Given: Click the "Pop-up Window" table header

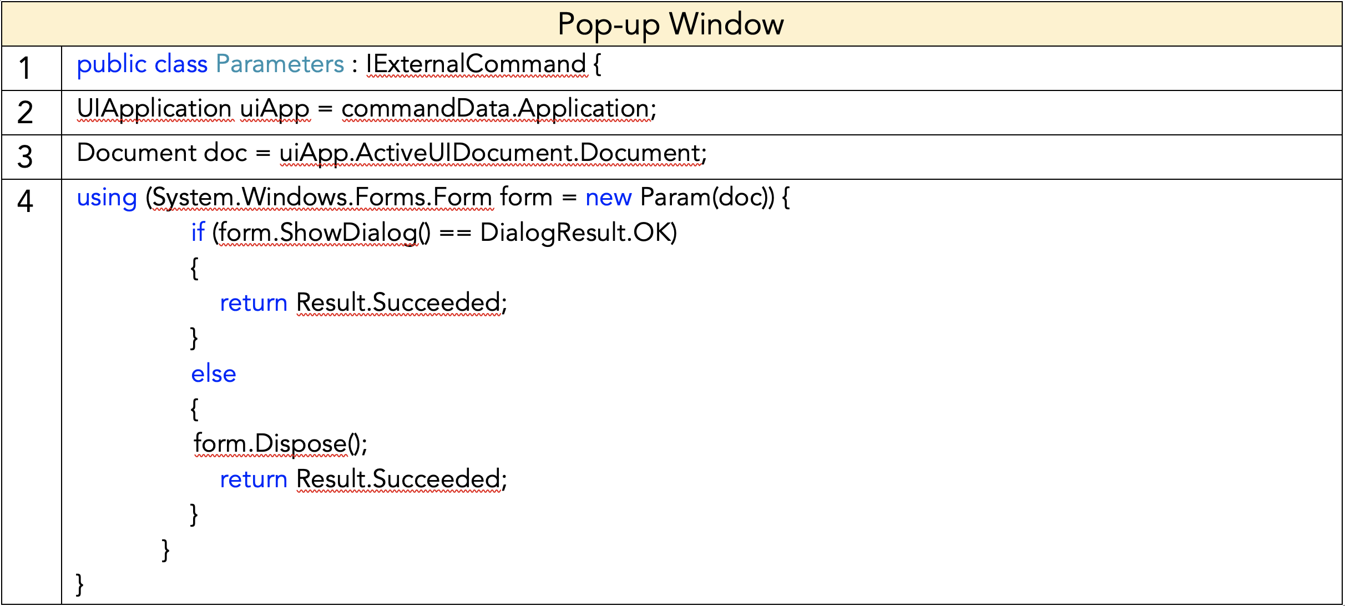Looking at the screenshot, I should point(671,24).
